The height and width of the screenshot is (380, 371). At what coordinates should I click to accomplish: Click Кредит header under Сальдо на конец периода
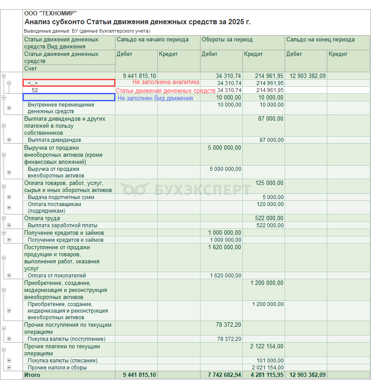click(349, 61)
